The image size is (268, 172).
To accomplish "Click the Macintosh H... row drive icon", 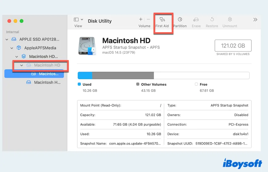I will coord(29,82).
